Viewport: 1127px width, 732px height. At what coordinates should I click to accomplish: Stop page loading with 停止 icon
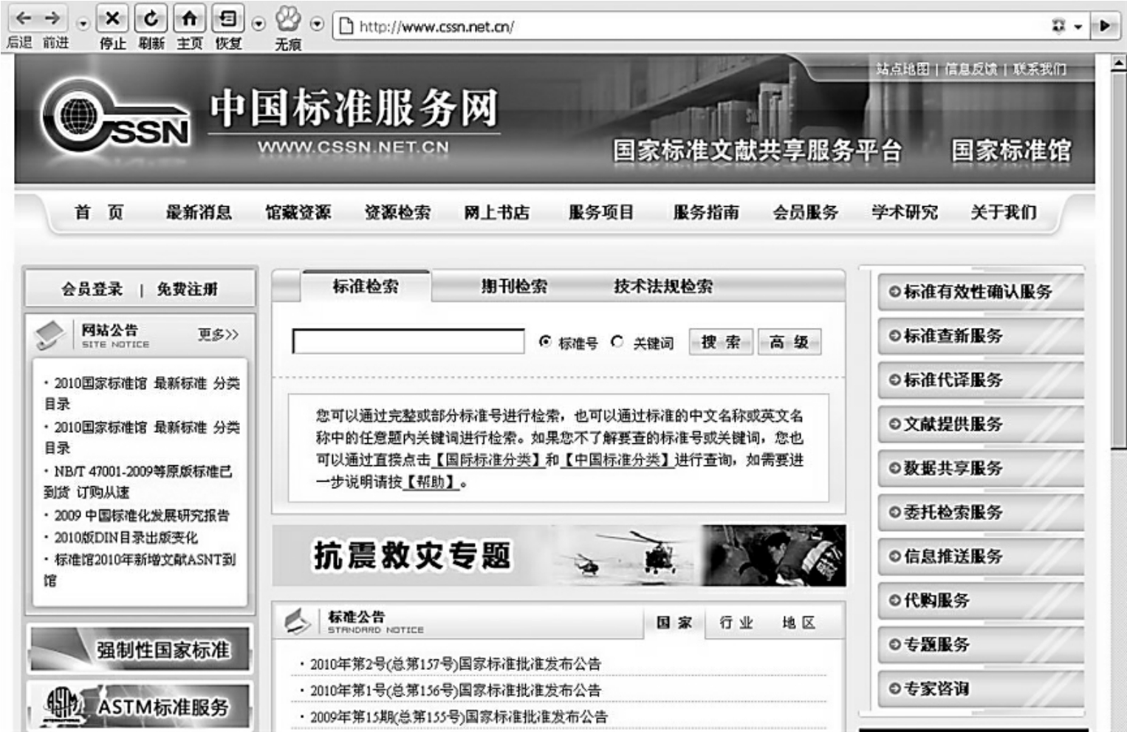(x=112, y=18)
